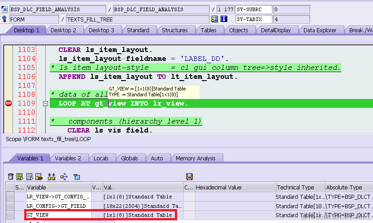
Task: Switch to the Desktop 2 tab
Action: 63,30
